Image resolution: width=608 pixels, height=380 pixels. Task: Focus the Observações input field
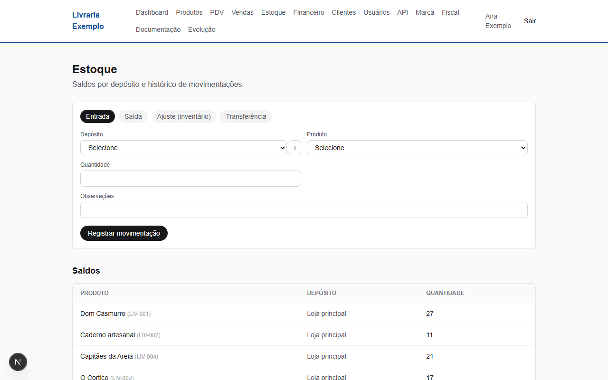(304, 210)
